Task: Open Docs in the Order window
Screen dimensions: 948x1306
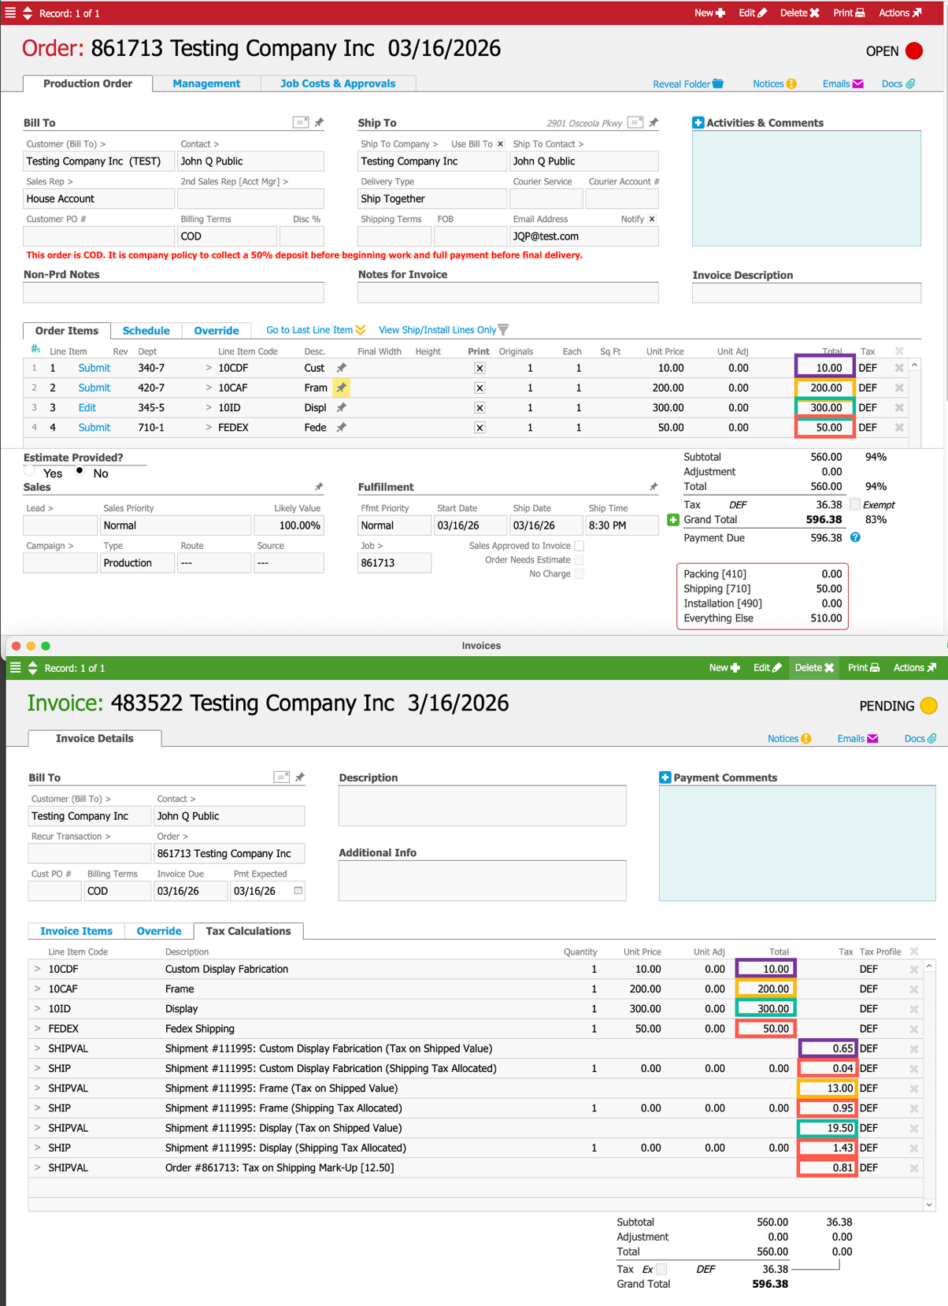Action: click(898, 84)
